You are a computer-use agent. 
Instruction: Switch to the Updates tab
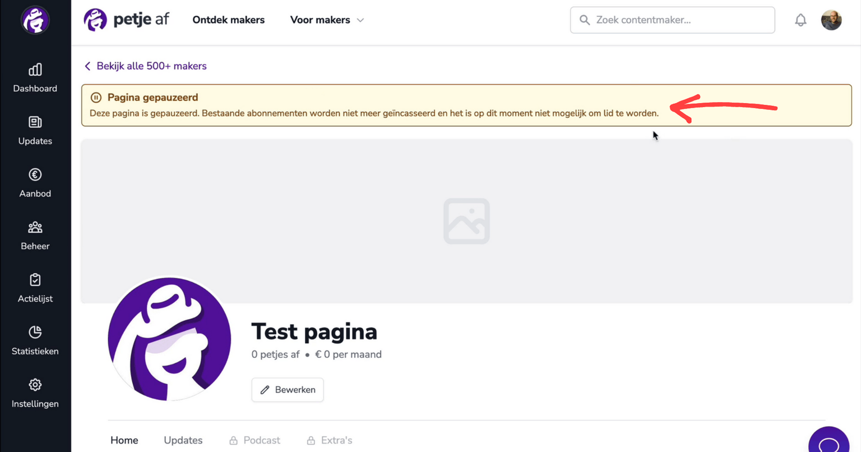point(183,440)
